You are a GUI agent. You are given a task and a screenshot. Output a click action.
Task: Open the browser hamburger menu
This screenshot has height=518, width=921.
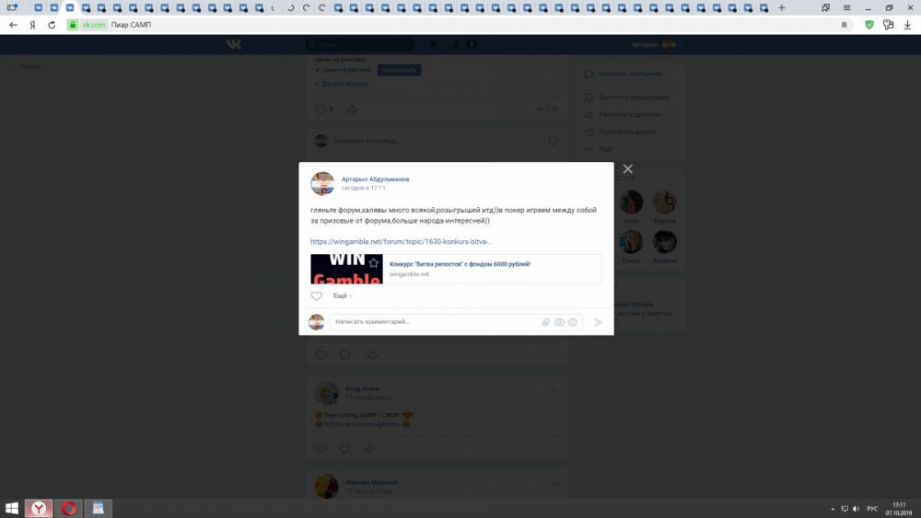[847, 7]
